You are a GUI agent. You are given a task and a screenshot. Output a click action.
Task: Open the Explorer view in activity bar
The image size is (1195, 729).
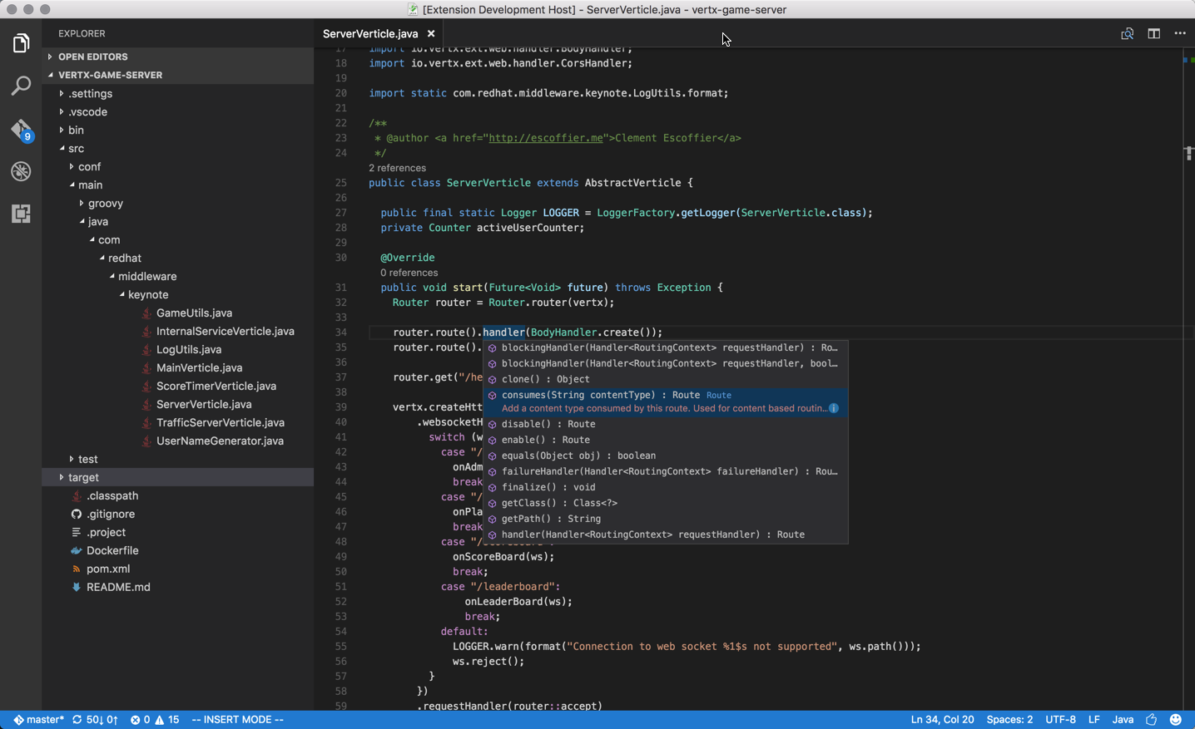pos(21,42)
